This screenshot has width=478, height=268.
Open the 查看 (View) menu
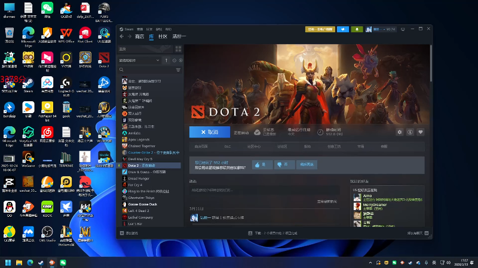[140, 29]
